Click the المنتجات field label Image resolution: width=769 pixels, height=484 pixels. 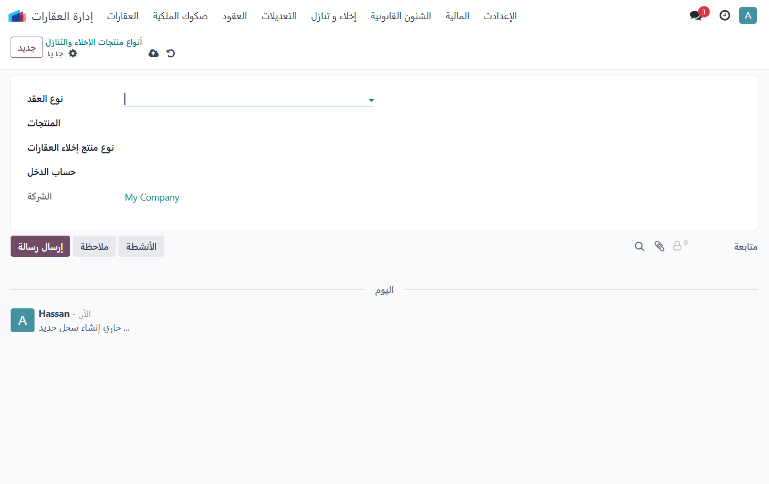coord(44,123)
